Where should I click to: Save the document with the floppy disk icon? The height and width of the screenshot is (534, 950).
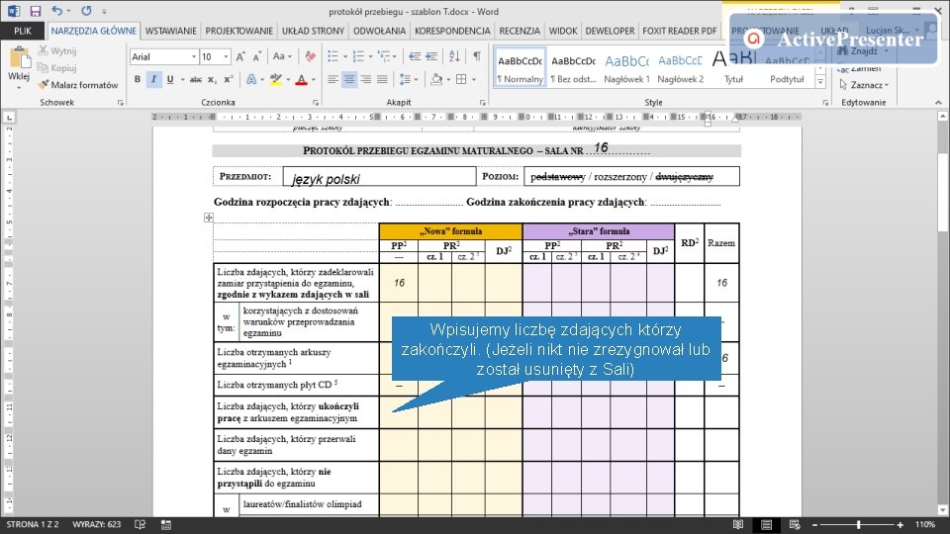36,11
